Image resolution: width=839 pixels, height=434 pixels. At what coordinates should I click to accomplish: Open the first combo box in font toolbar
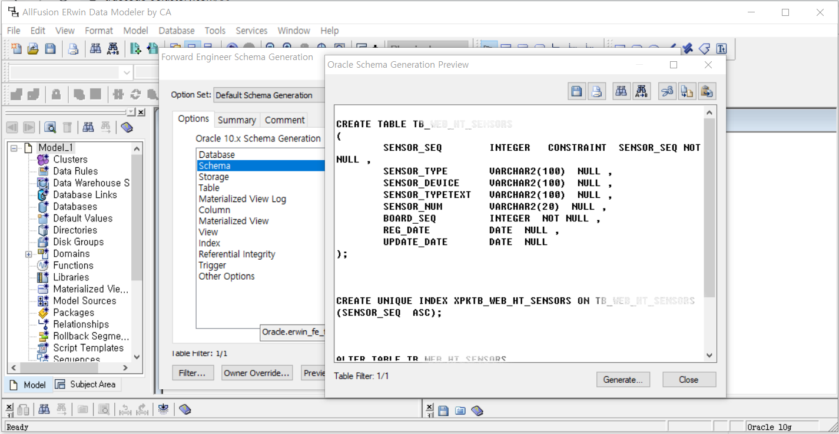(127, 72)
